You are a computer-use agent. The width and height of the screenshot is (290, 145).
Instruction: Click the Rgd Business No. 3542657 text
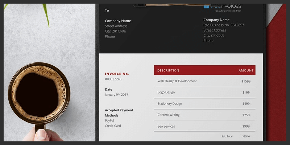(x=224, y=25)
